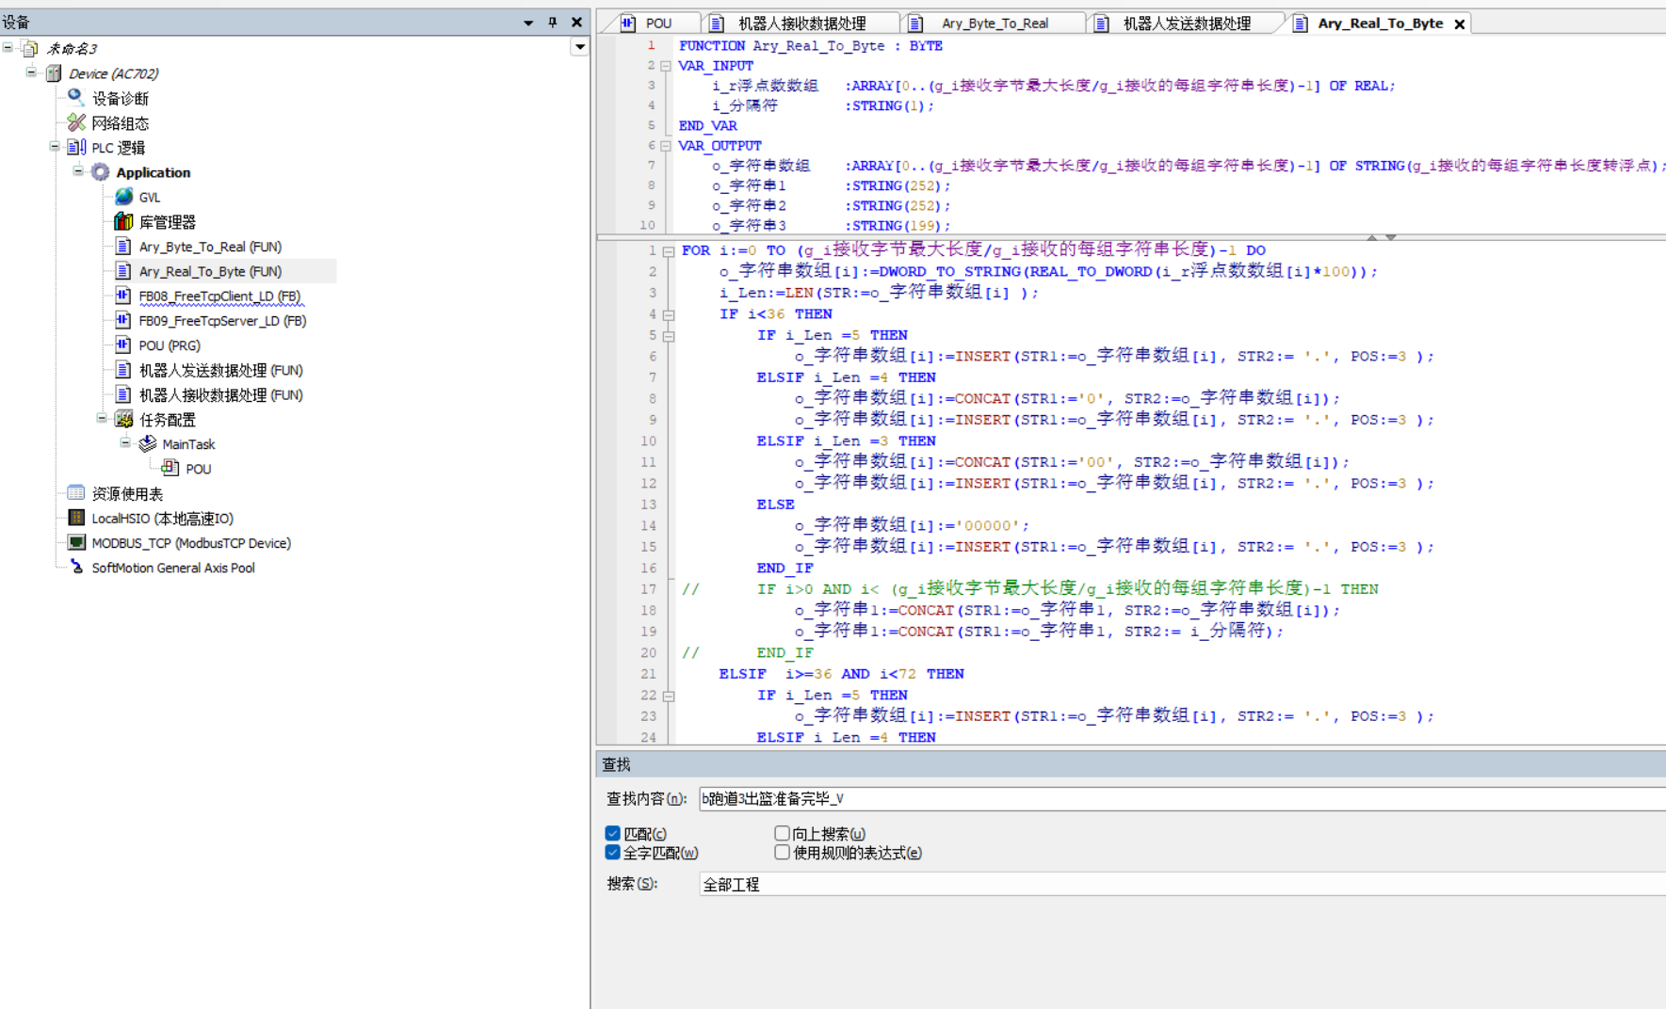1666x1009 pixels.
Task: Click the 查找内容 search text field
Action: click(1182, 798)
